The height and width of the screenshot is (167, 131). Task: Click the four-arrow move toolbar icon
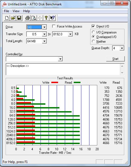click(40, 18)
